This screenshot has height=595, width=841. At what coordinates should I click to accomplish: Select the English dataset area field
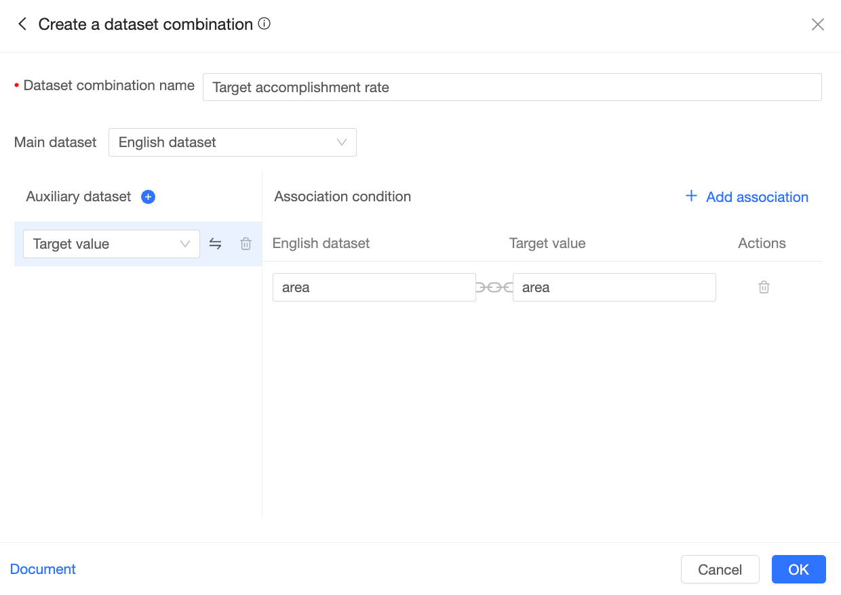coord(374,287)
